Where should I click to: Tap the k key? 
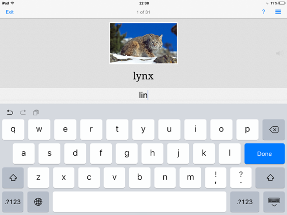(204, 154)
